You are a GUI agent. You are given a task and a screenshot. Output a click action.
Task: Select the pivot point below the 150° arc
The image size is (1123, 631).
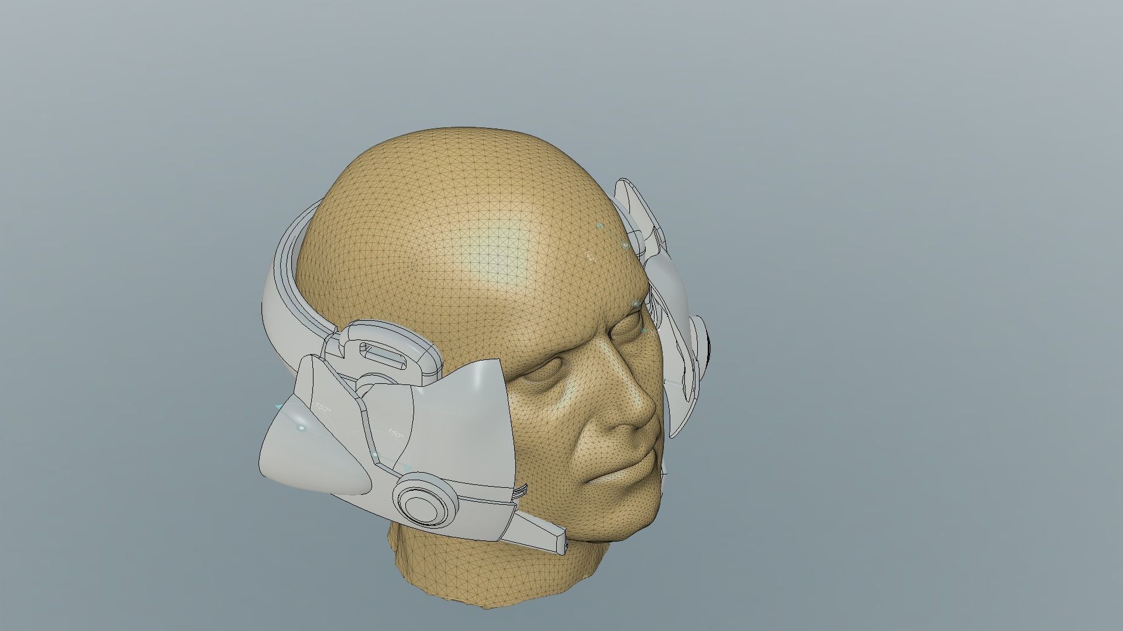point(375,455)
